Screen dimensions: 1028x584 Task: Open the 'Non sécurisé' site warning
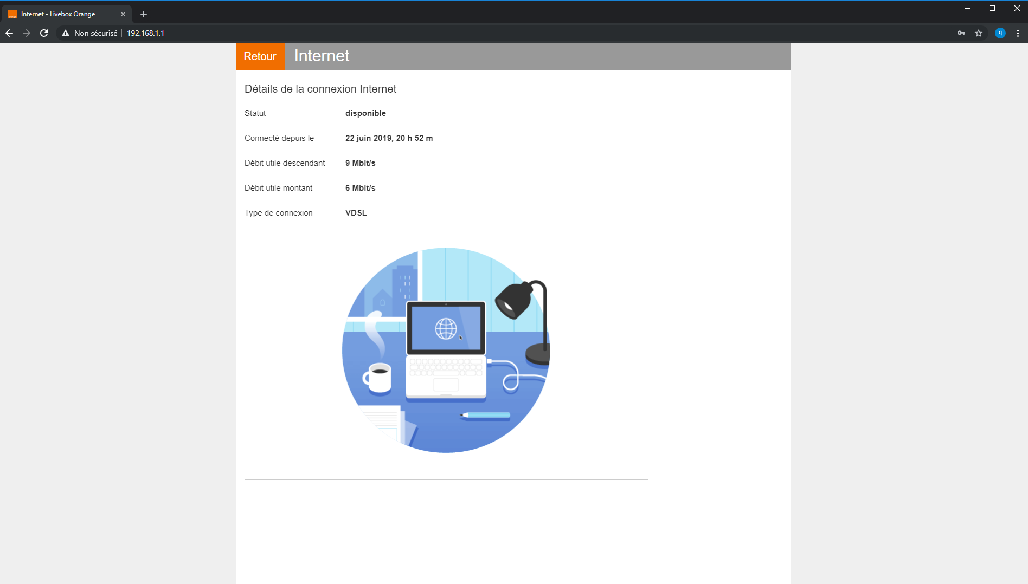89,33
